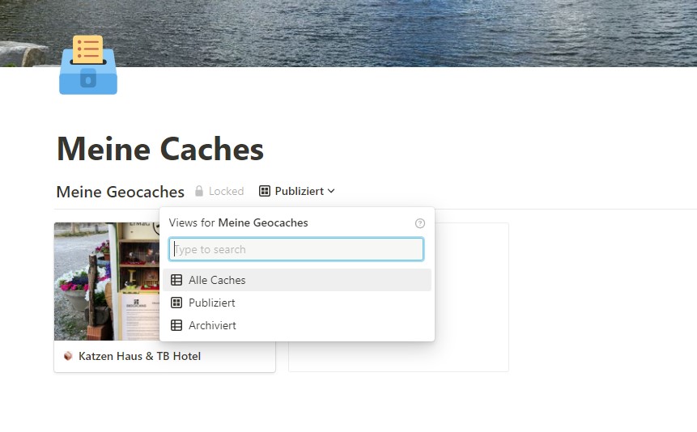Select the Alle Caches view
This screenshot has height=432, width=697.
point(217,280)
